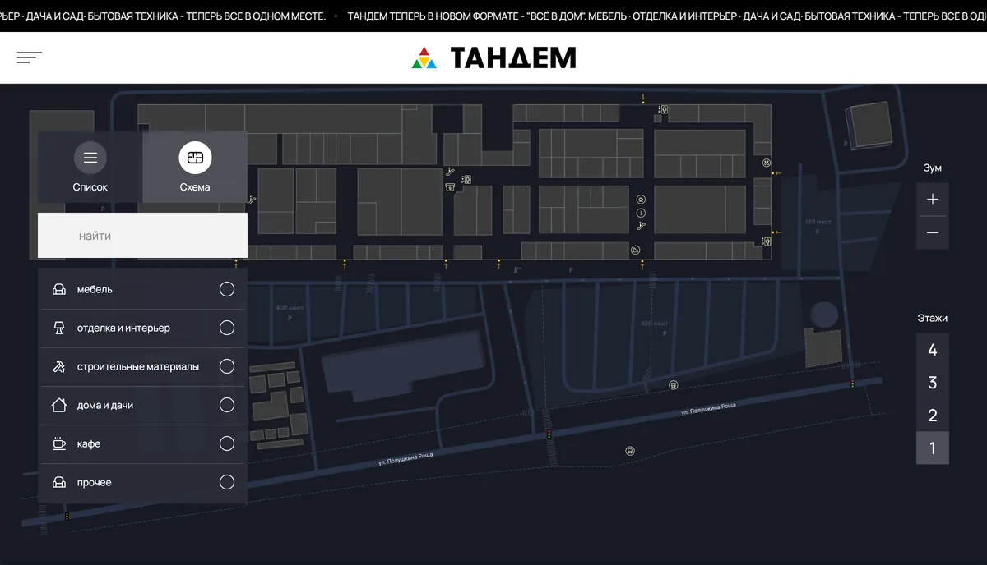Switch to the Схема view
987x565 pixels.
click(195, 168)
